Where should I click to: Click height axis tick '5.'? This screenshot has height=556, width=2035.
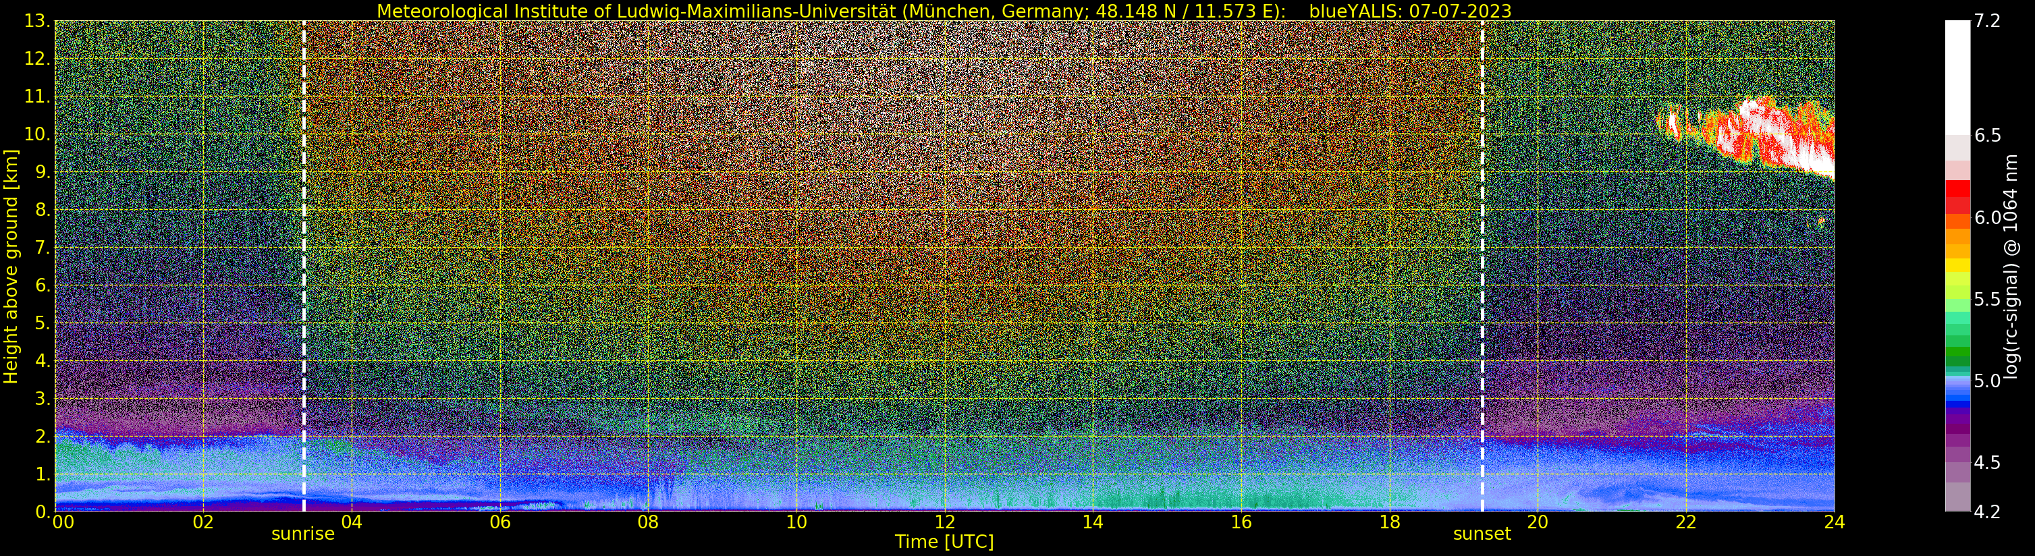point(43,323)
